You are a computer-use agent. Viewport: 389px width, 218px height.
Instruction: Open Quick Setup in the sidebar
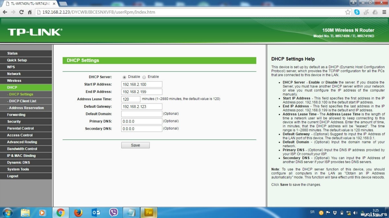(26, 60)
